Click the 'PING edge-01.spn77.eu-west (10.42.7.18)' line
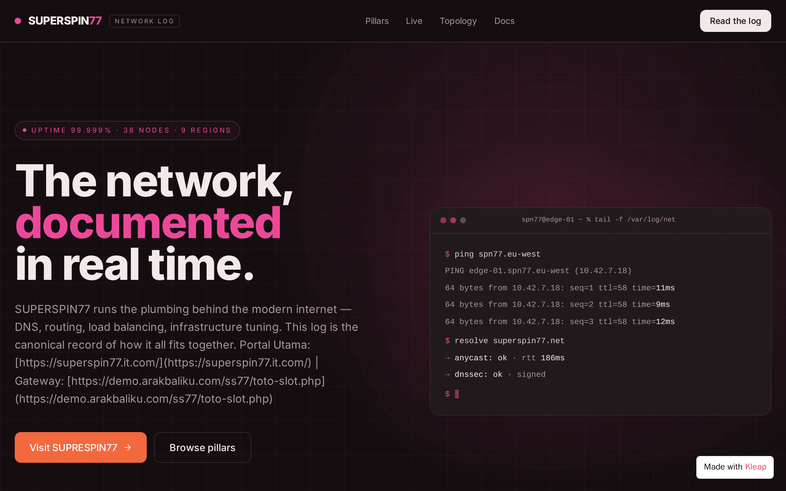 coord(538,271)
